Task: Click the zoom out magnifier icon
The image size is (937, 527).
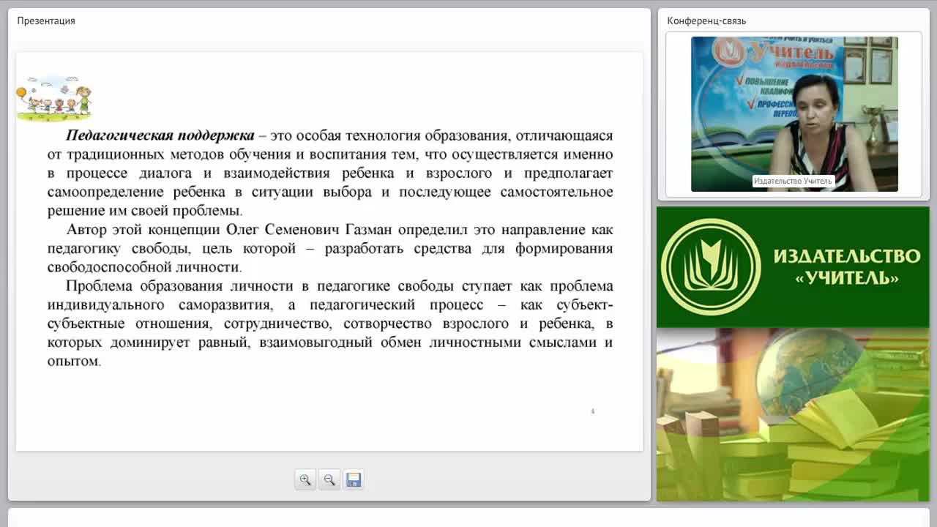Action: [329, 480]
